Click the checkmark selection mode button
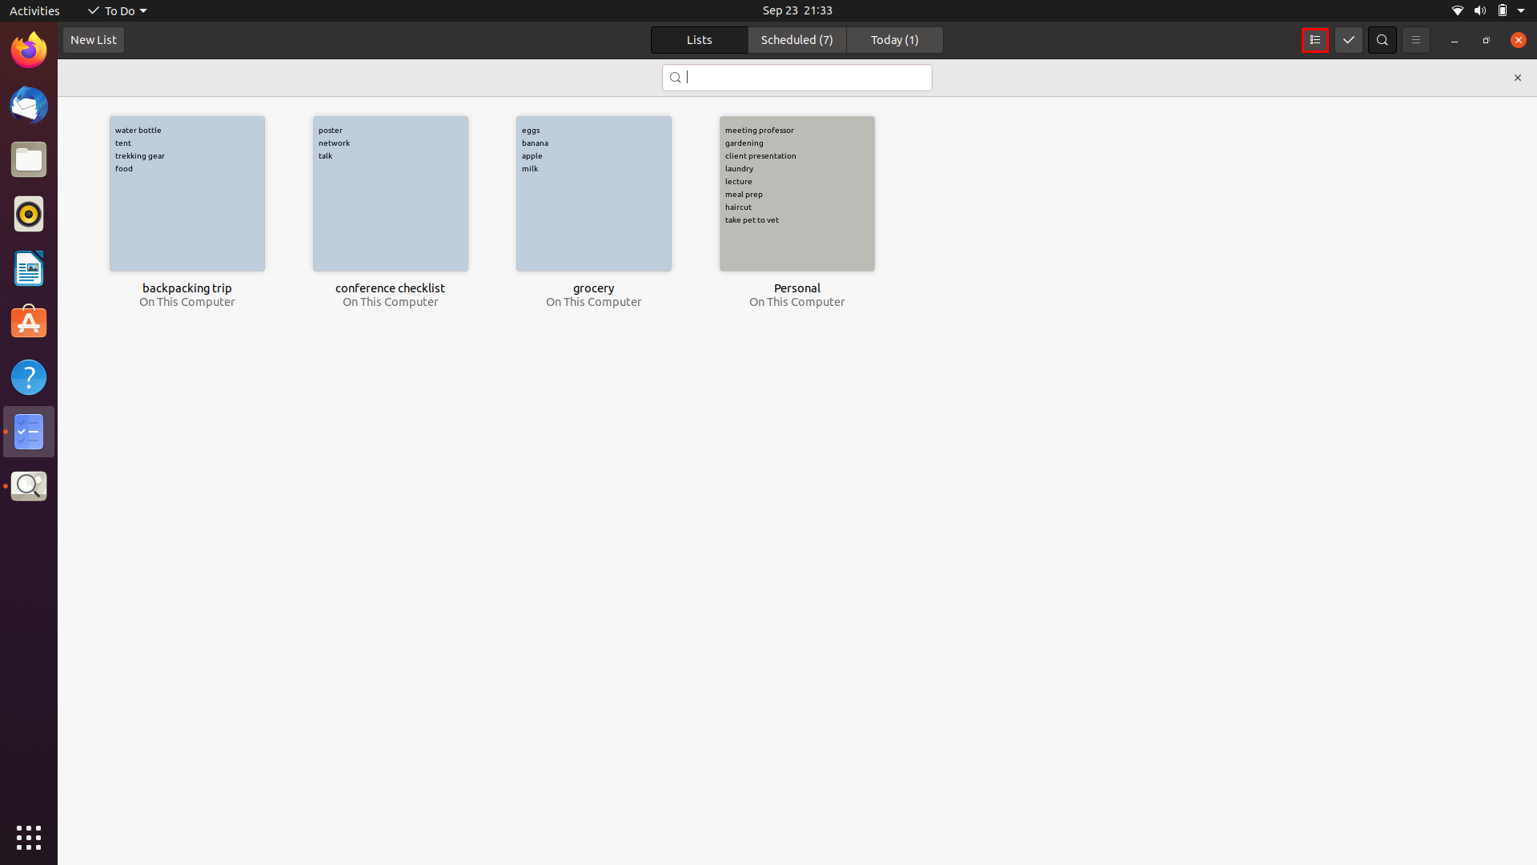Screen dimensions: 1537x865 pos(1348,40)
